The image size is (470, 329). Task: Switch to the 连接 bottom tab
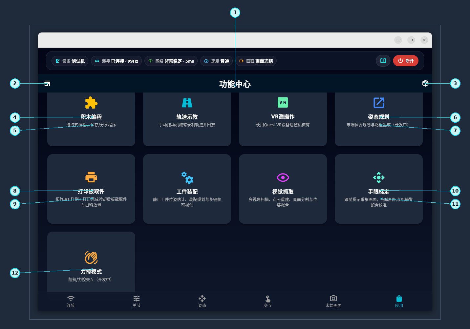pyautogui.click(x=71, y=301)
